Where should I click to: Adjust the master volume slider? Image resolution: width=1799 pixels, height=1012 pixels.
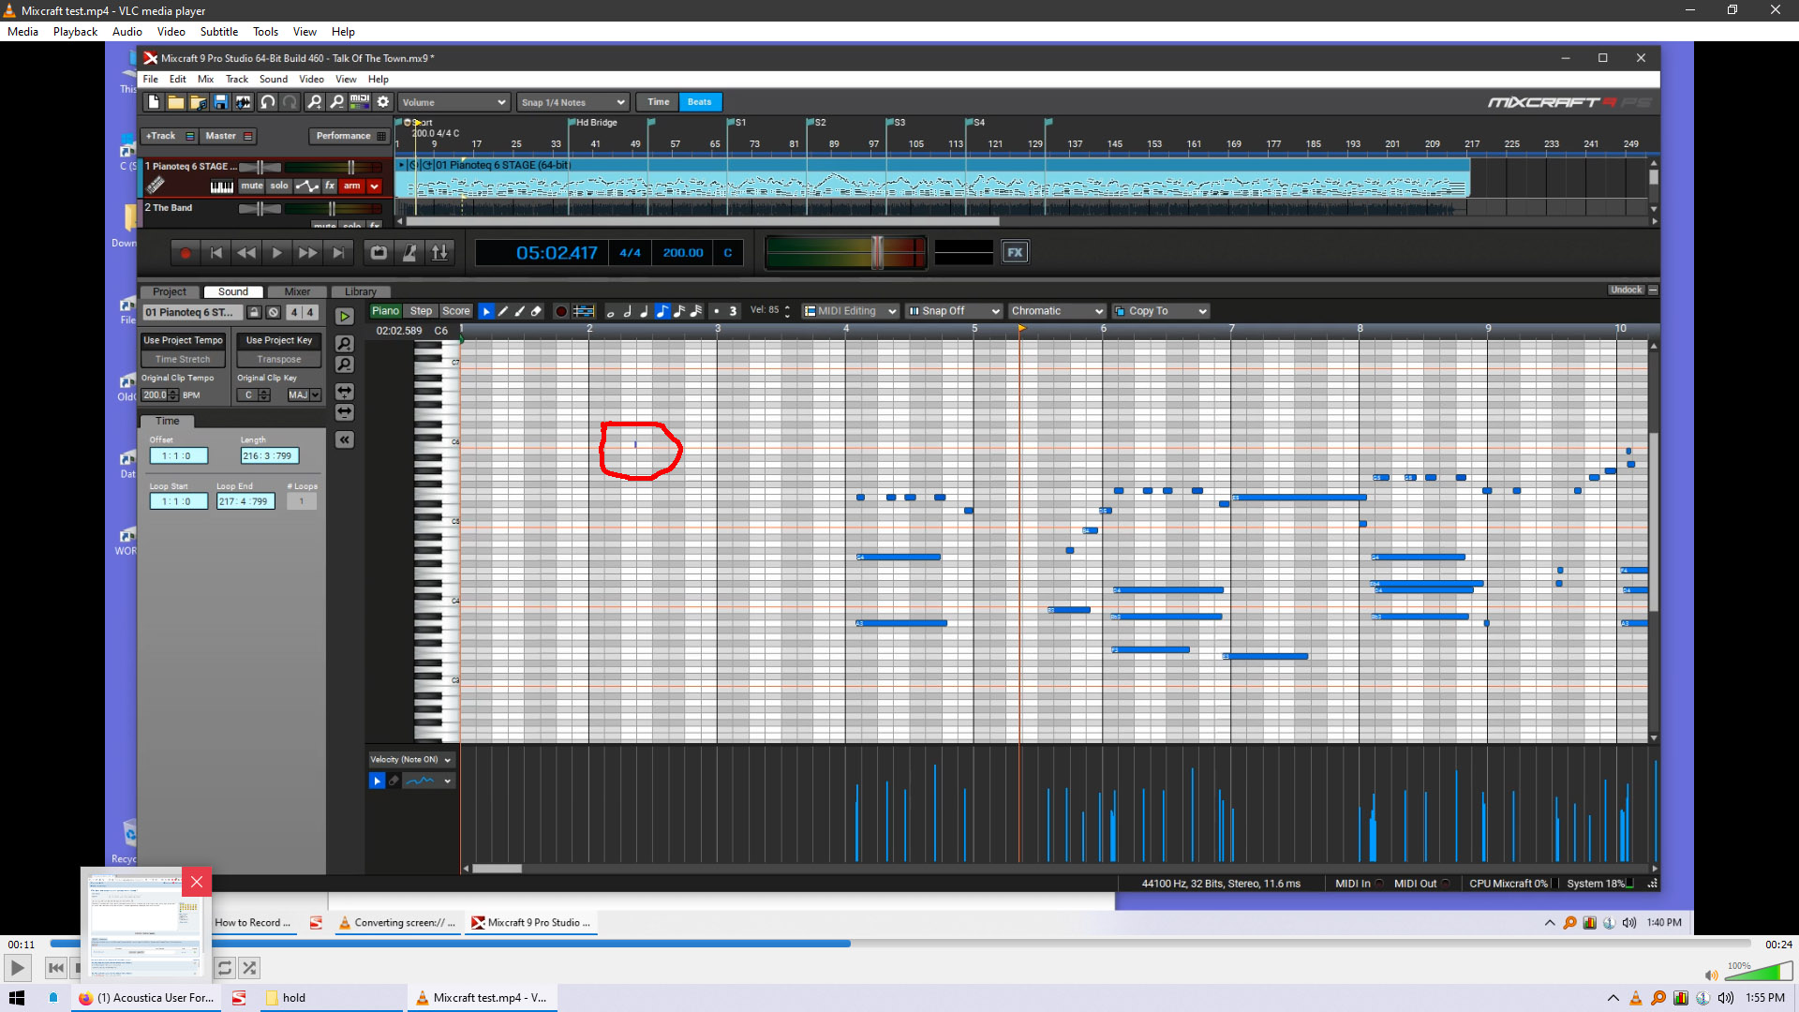click(878, 252)
